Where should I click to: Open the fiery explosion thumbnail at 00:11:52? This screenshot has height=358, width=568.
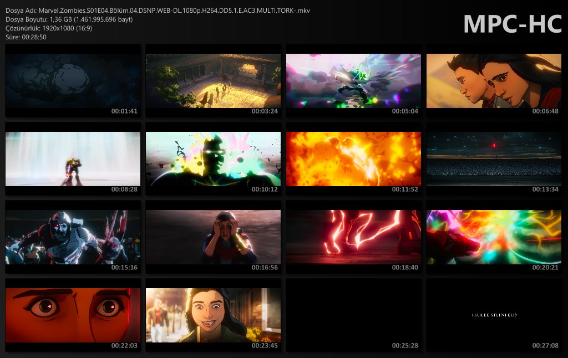[x=353, y=158]
